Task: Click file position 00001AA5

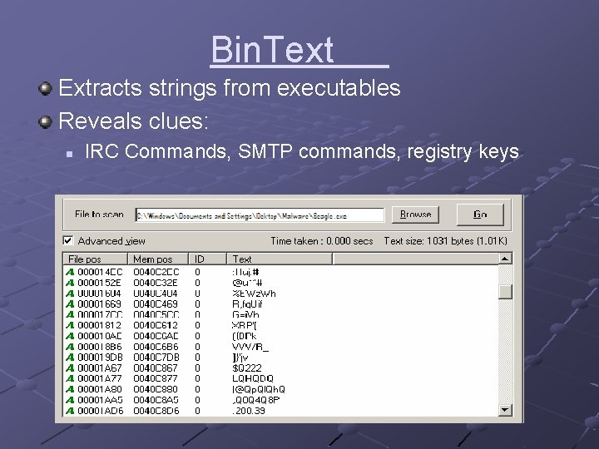Action: 100,400
